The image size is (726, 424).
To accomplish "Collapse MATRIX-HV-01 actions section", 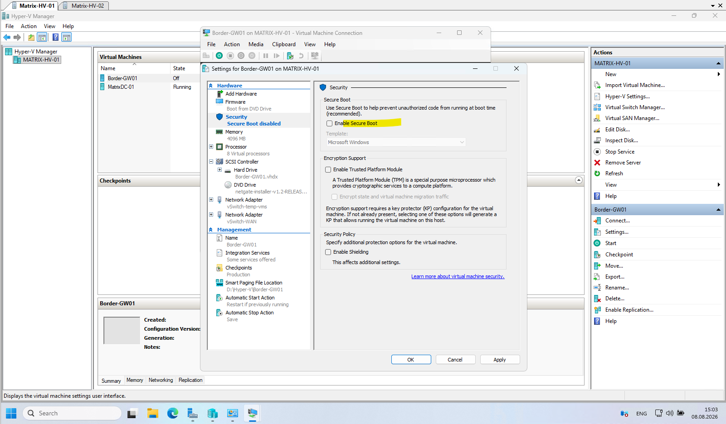I will (718, 63).
